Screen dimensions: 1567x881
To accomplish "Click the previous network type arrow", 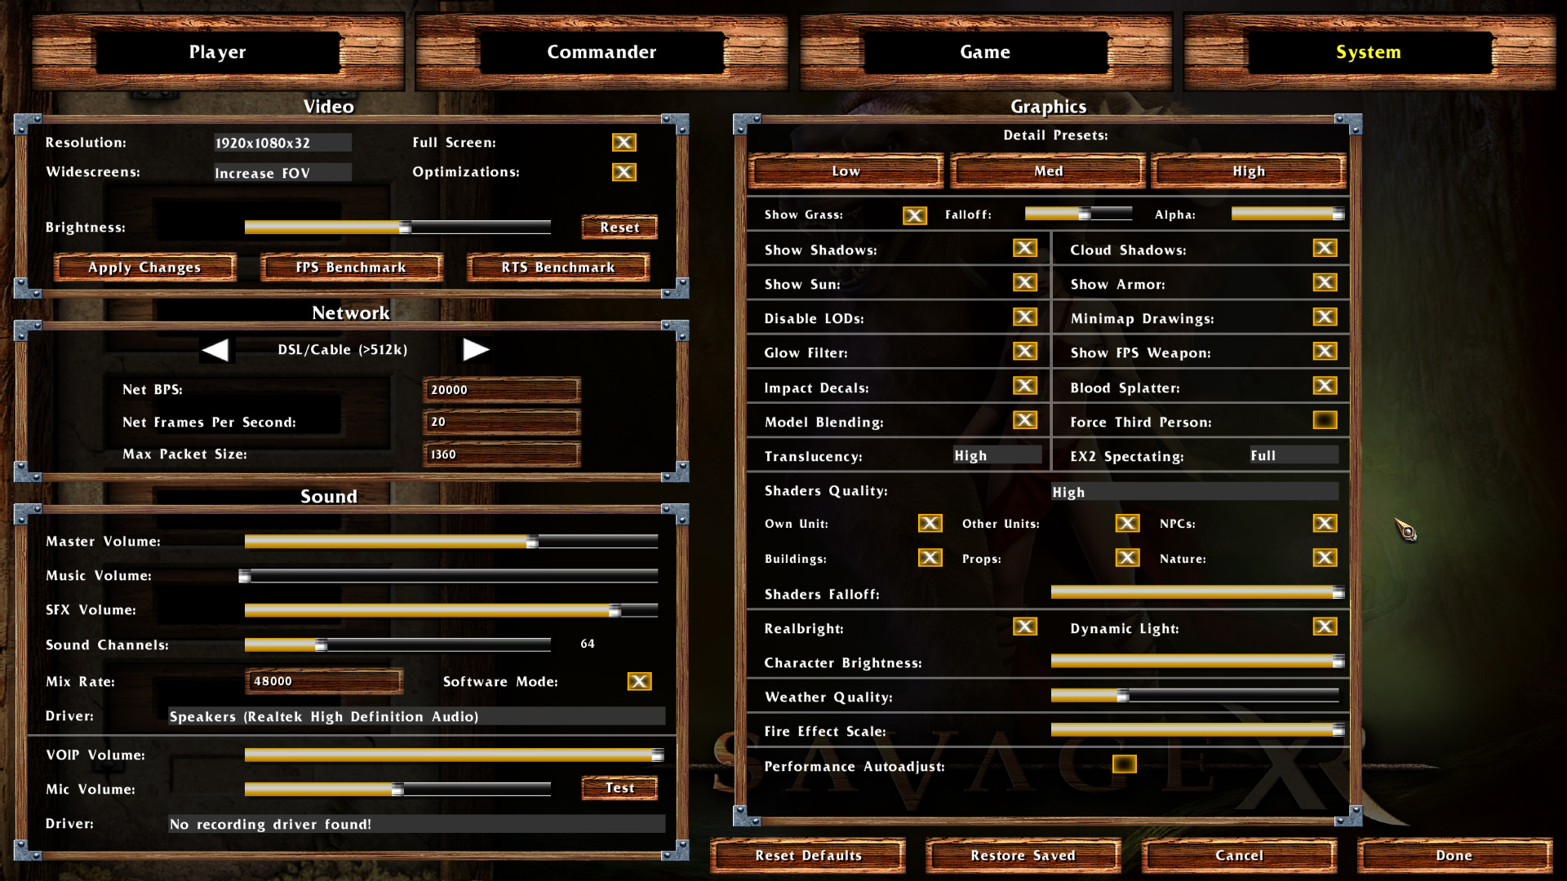I will [215, 350].
